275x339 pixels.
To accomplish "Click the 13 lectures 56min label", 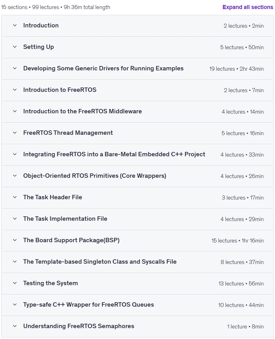I will 241,284.
